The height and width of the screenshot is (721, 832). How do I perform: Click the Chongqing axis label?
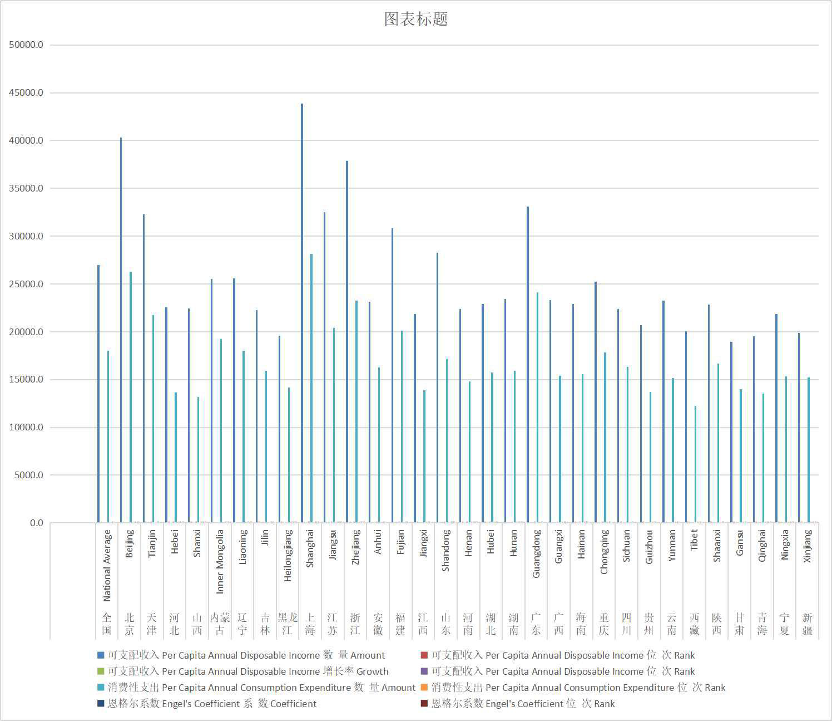(604, 552)
